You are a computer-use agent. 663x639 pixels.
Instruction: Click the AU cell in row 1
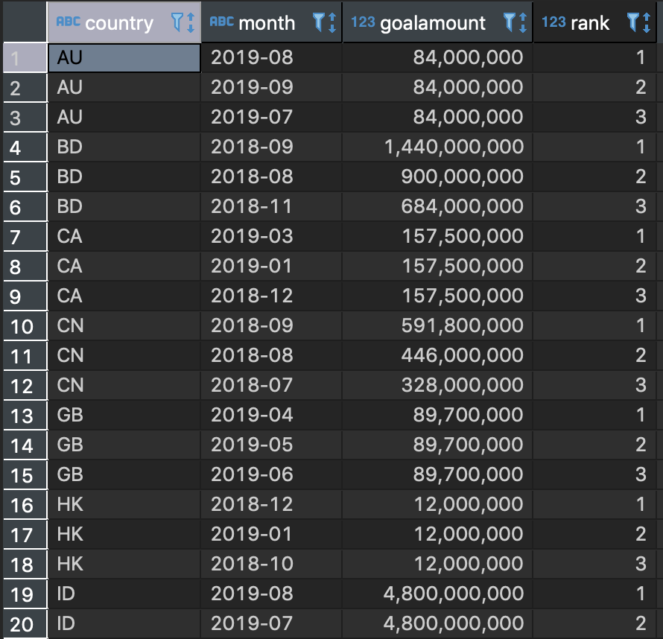coord(124,58)
